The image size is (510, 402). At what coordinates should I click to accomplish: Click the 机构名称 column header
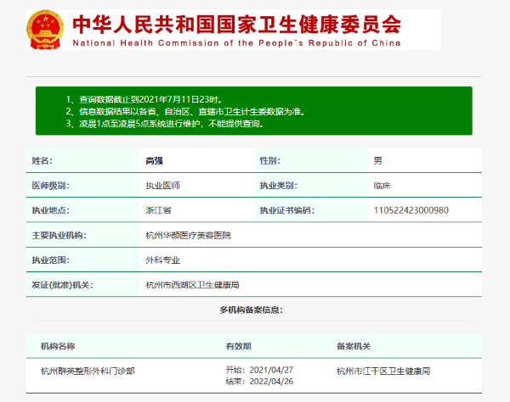coord(58,346)
